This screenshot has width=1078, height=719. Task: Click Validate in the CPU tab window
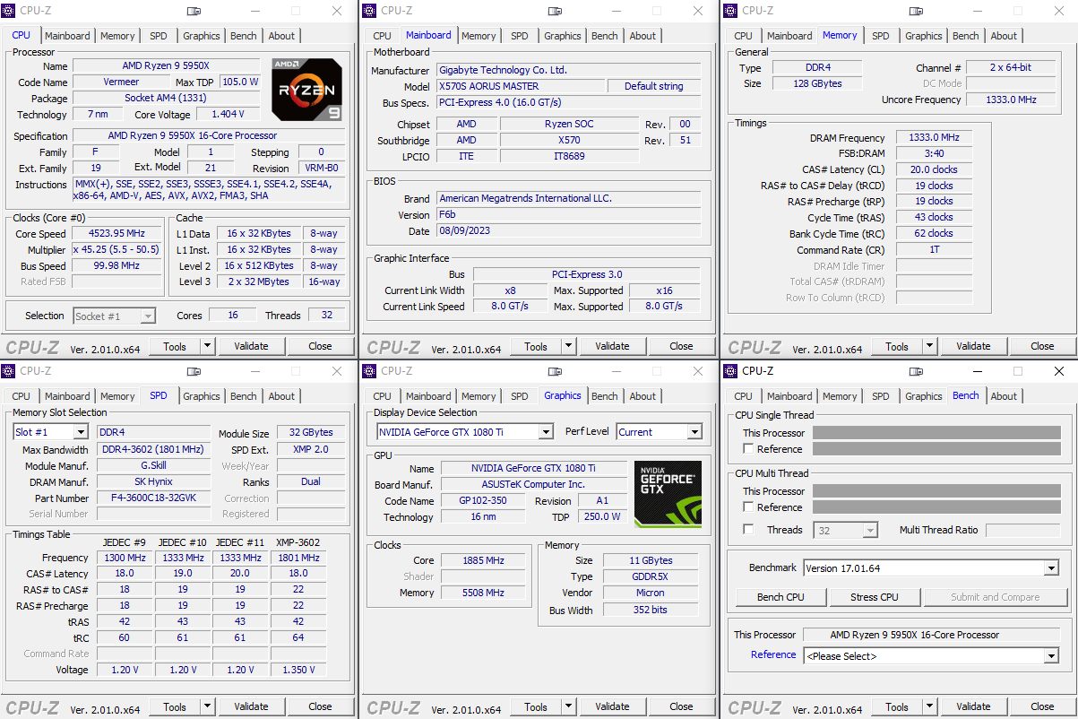click(251, 346)
